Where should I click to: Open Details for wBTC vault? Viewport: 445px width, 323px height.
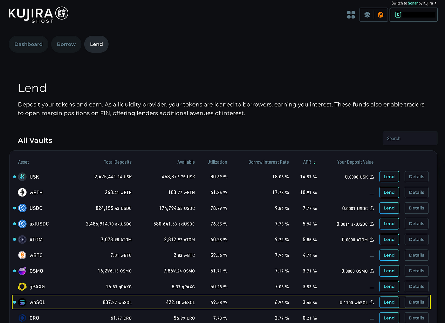pyautogui.click(x=416, y=255)
